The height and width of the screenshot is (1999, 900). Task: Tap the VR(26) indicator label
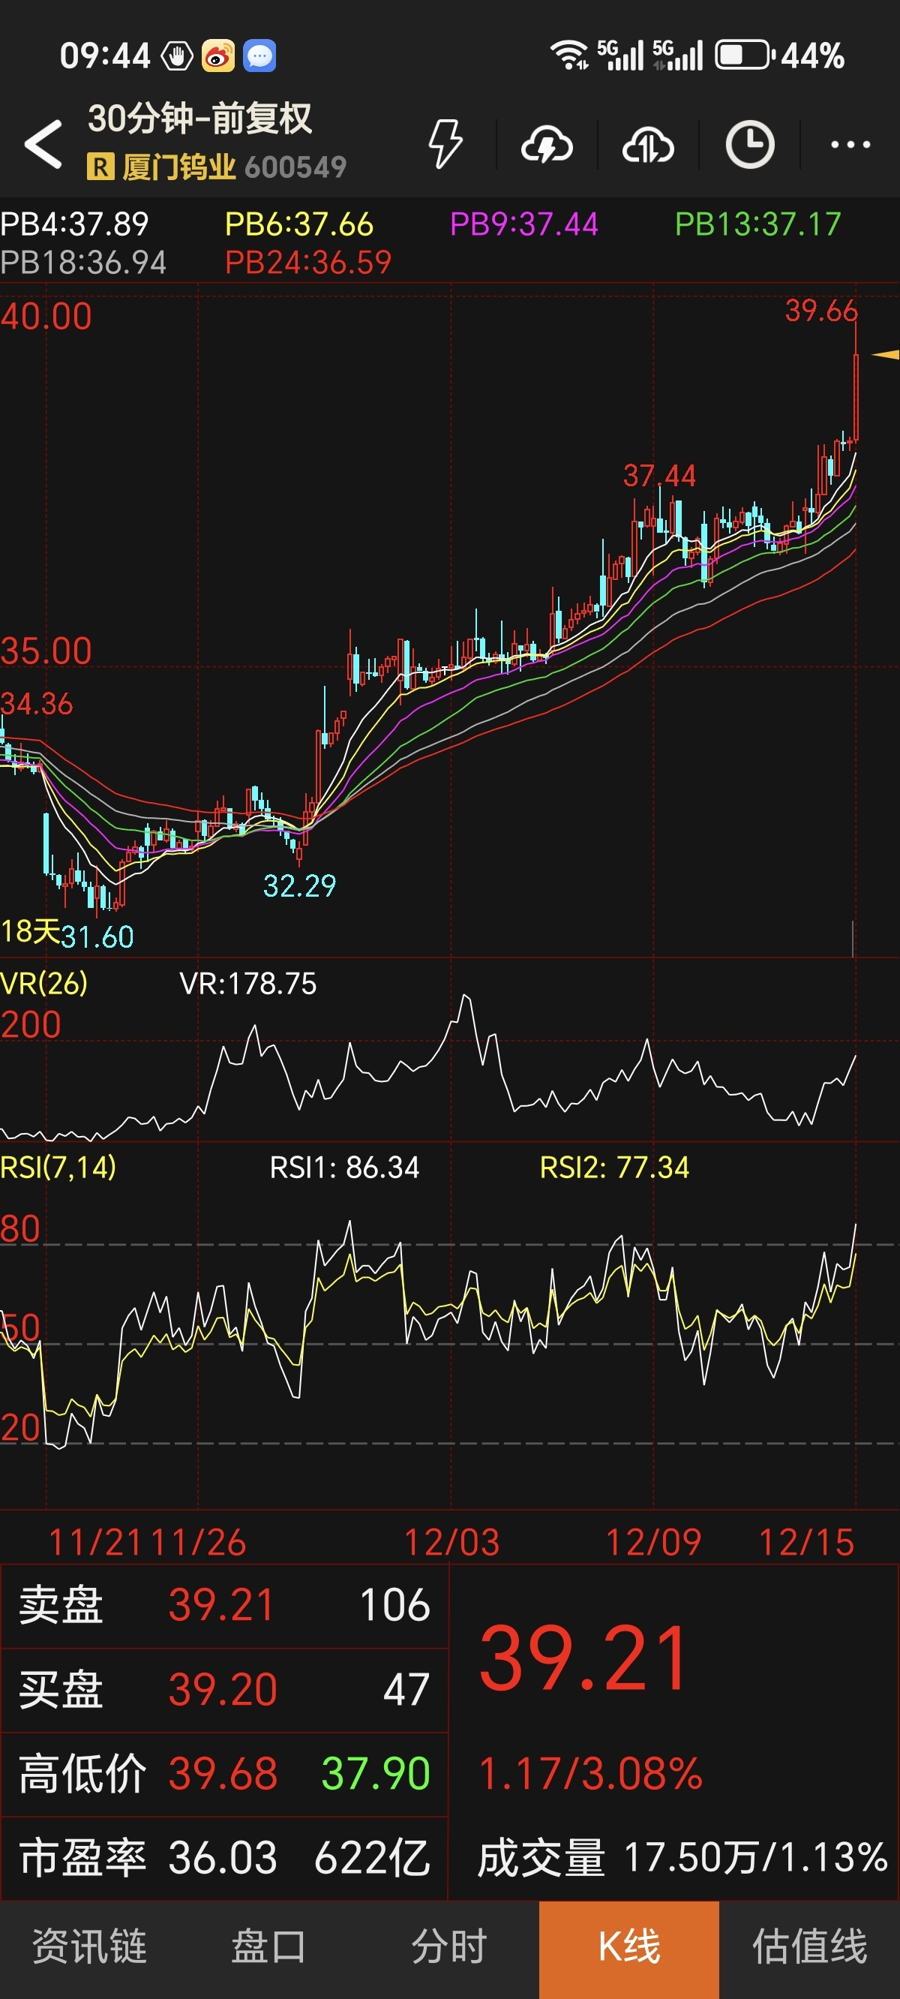click(x=43, y=983)
